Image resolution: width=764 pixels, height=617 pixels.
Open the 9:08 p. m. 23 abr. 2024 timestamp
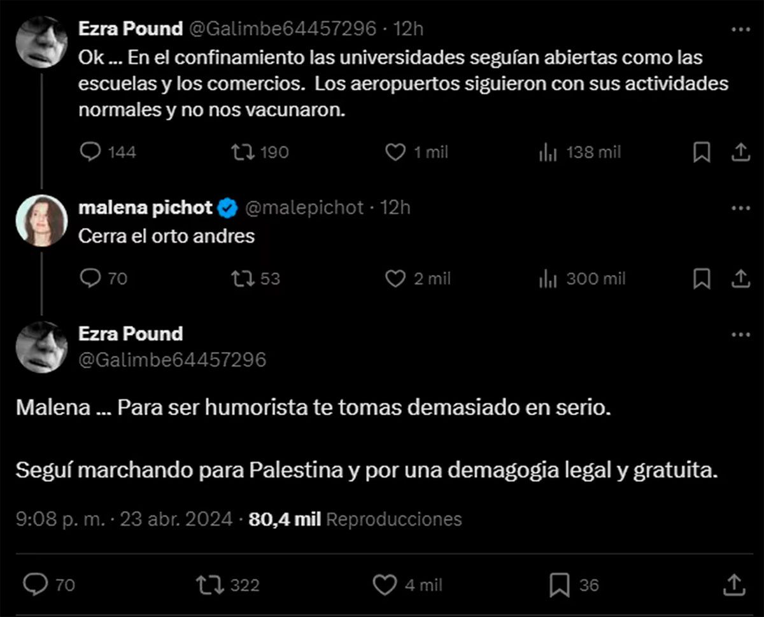124,519
